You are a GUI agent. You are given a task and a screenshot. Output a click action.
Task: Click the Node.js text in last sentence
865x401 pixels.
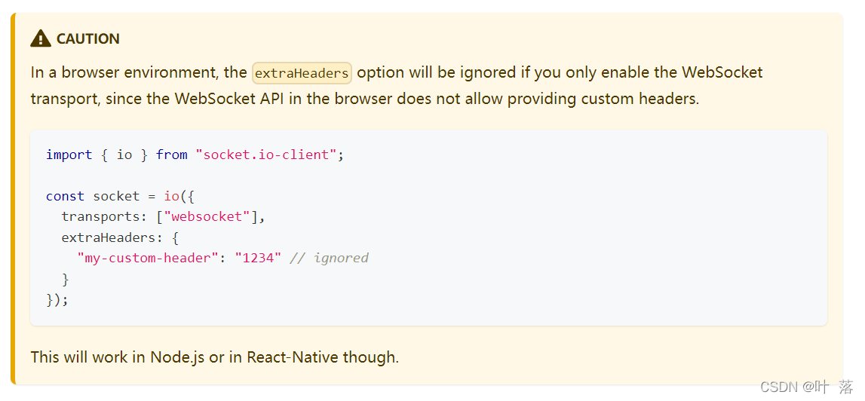(177, 357)
